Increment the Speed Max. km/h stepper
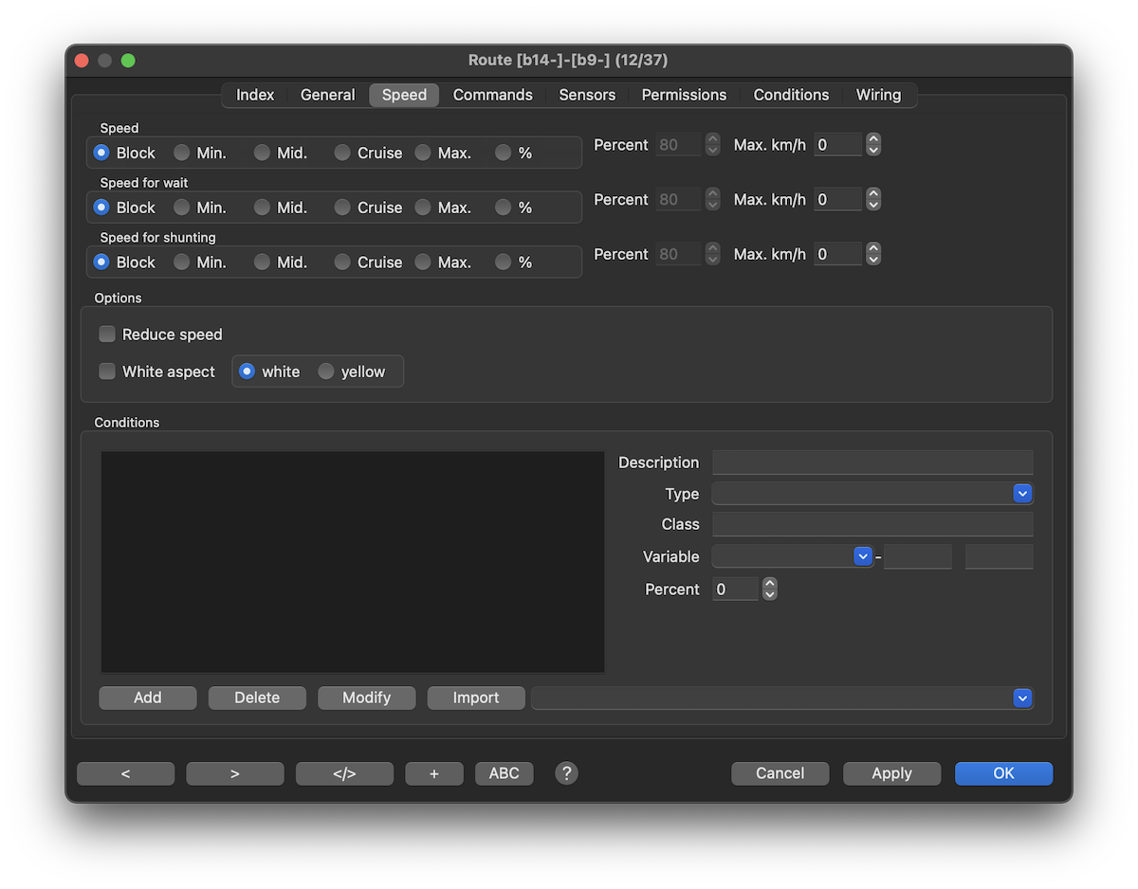 tap(874, 139)
